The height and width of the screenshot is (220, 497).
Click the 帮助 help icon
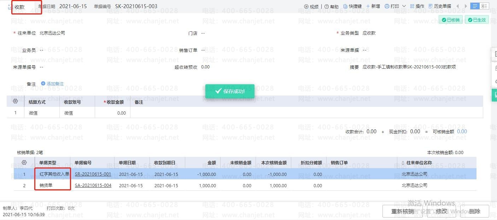pyautogui.click(x=327, y=6)
